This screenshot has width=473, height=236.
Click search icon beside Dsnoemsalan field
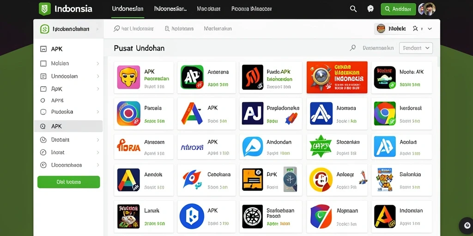coord(352,48)
